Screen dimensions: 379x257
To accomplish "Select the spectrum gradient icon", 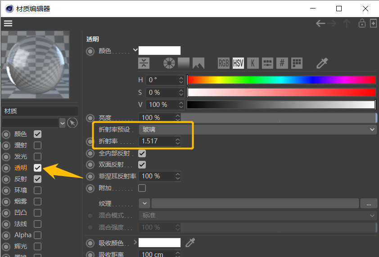I will (184, 63).
